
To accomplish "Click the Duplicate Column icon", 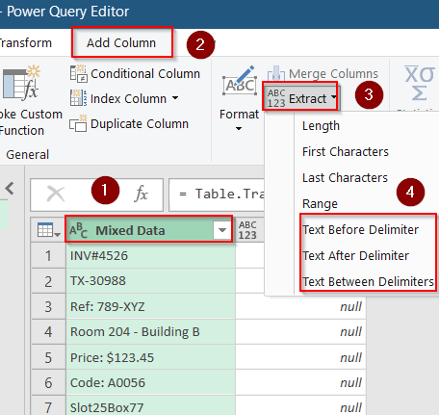I will pos(78,123).
